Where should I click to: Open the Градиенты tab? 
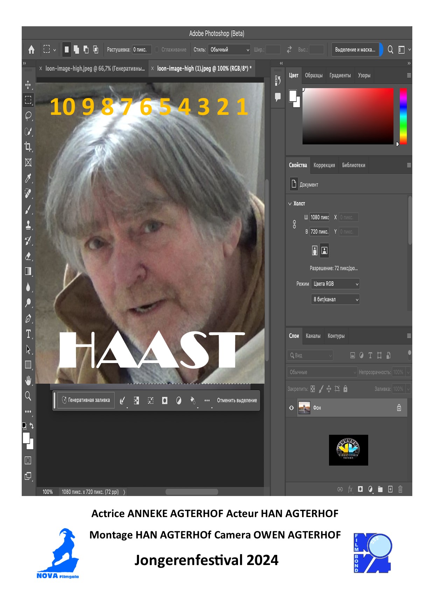tap(340, 76)
